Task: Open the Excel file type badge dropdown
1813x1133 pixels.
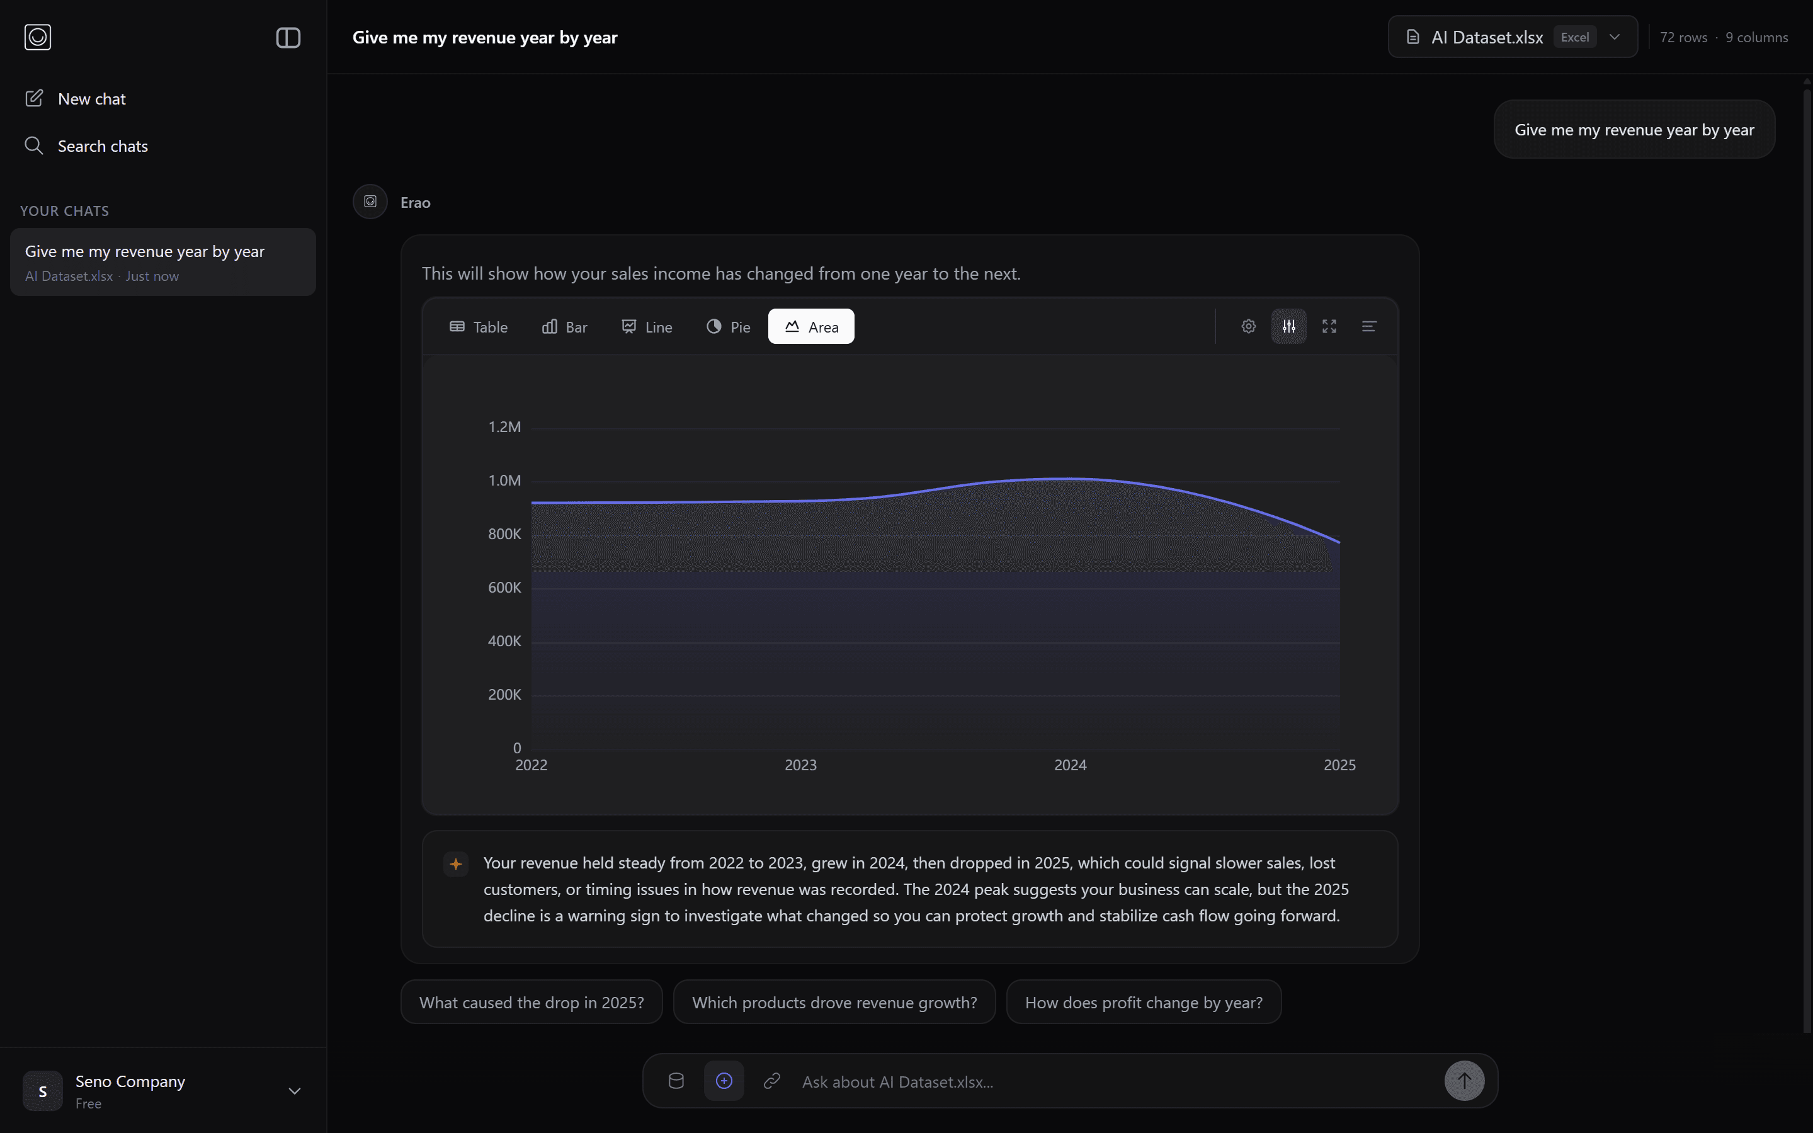Action: 1576,36
